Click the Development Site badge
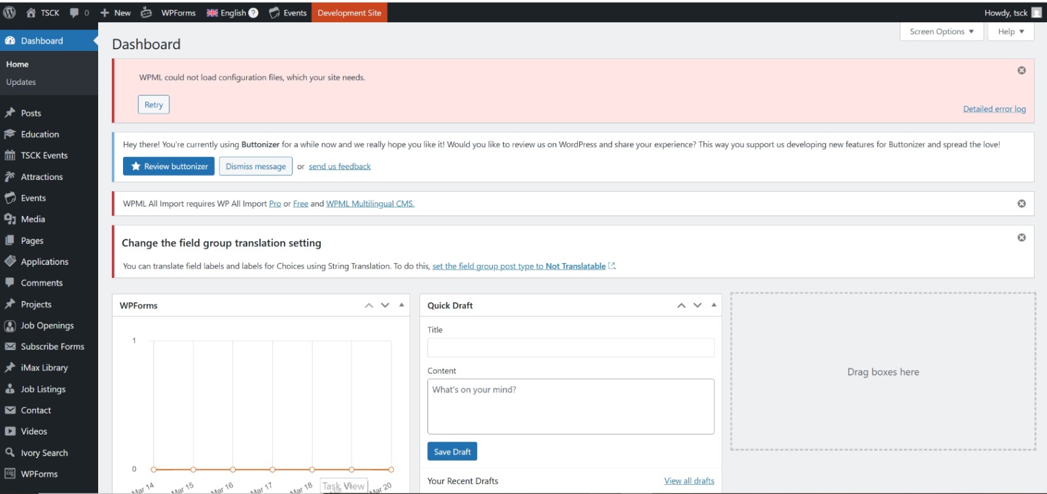Screen dimensions: 1047x494 [349, 12]
